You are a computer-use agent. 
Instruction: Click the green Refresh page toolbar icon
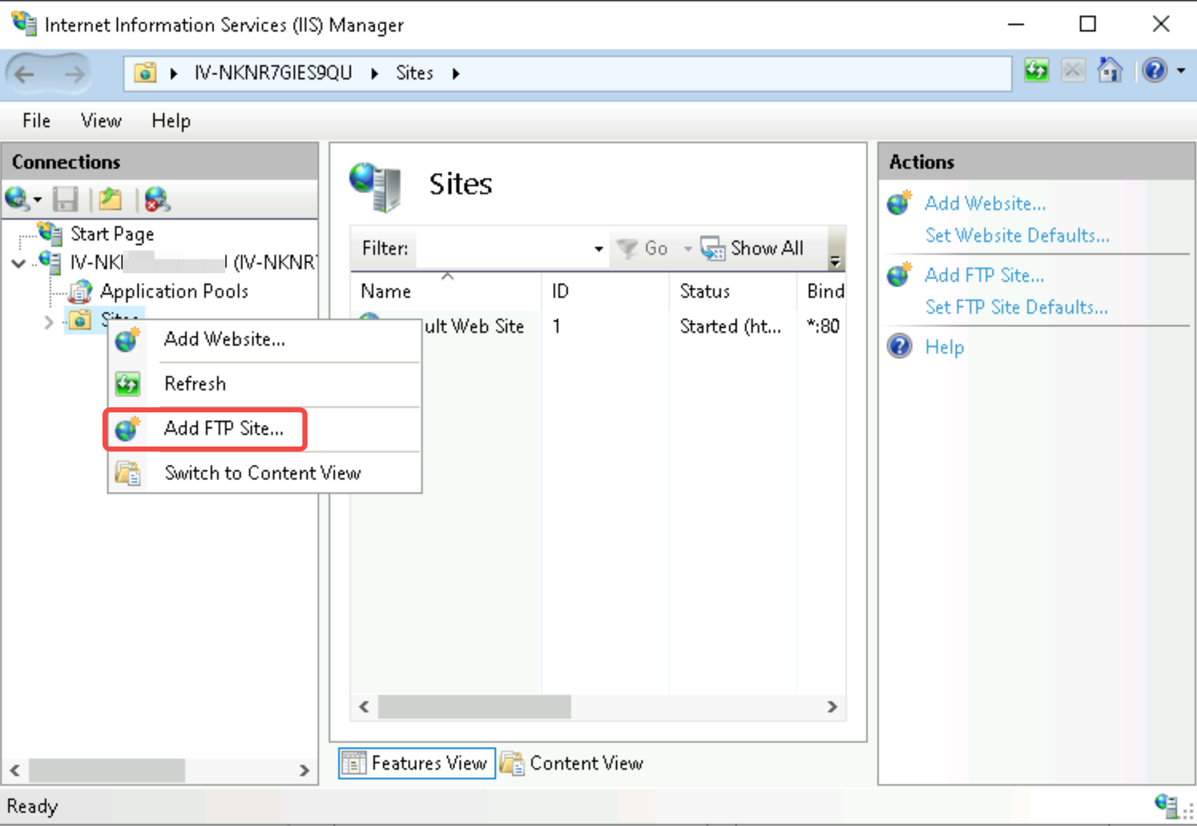click(1036, 70)
